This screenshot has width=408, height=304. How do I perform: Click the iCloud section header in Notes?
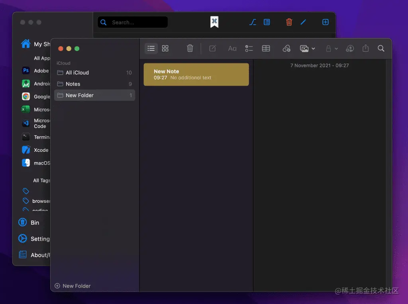pos(63,63)
